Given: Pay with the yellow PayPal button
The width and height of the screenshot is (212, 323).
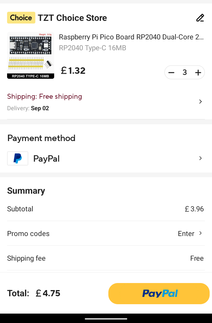Looking at the screenshot, I should coord(159,293).
